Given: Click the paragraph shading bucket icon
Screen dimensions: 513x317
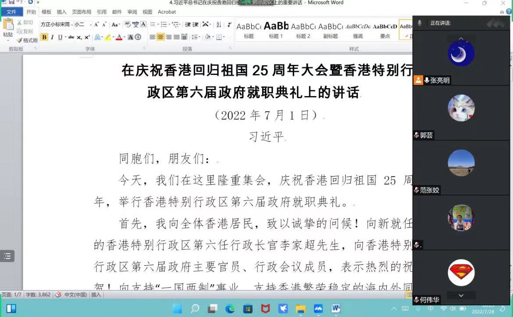Looking at the screenshot, I should tap(207, 37).
